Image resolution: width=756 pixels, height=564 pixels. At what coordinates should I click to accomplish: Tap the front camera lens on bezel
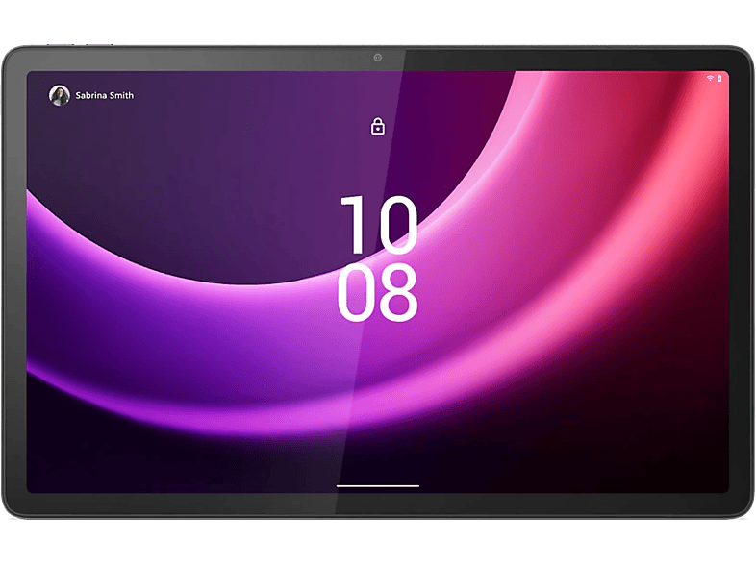[377, 58]
